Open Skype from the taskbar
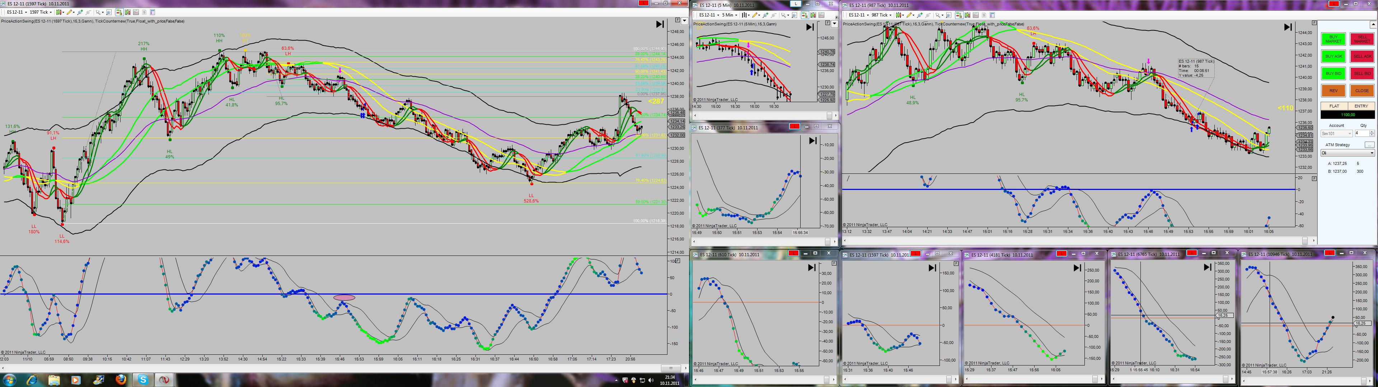The image size is (1378, 387). tap(143, 380)
